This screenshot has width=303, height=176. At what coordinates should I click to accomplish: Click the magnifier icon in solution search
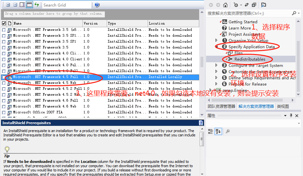(x=294, y=13)
